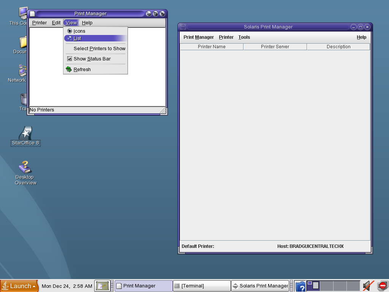Image resolution: width=389 pixels, height=292 pixels.
Task: Click the Host: BRADGUICENTRALTECHX text
Action: point(310,246)
